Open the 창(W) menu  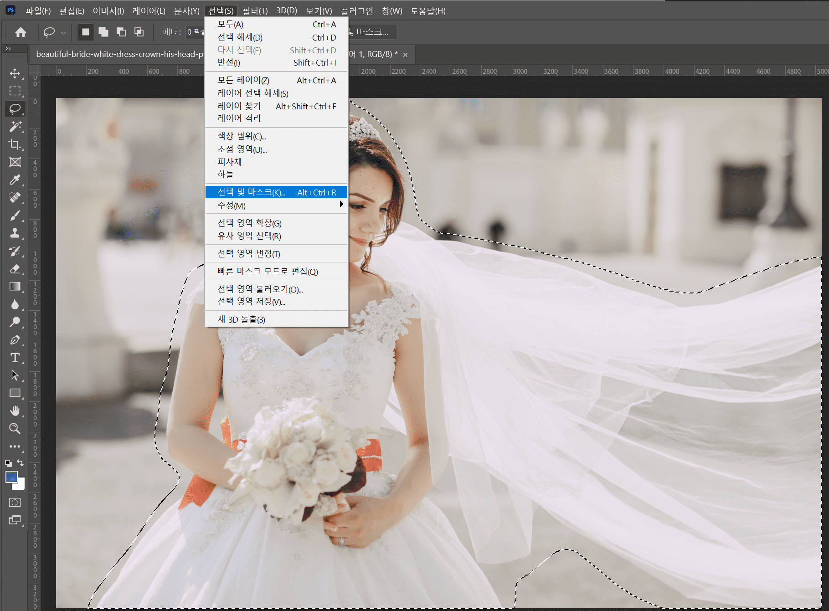point(392,10)
